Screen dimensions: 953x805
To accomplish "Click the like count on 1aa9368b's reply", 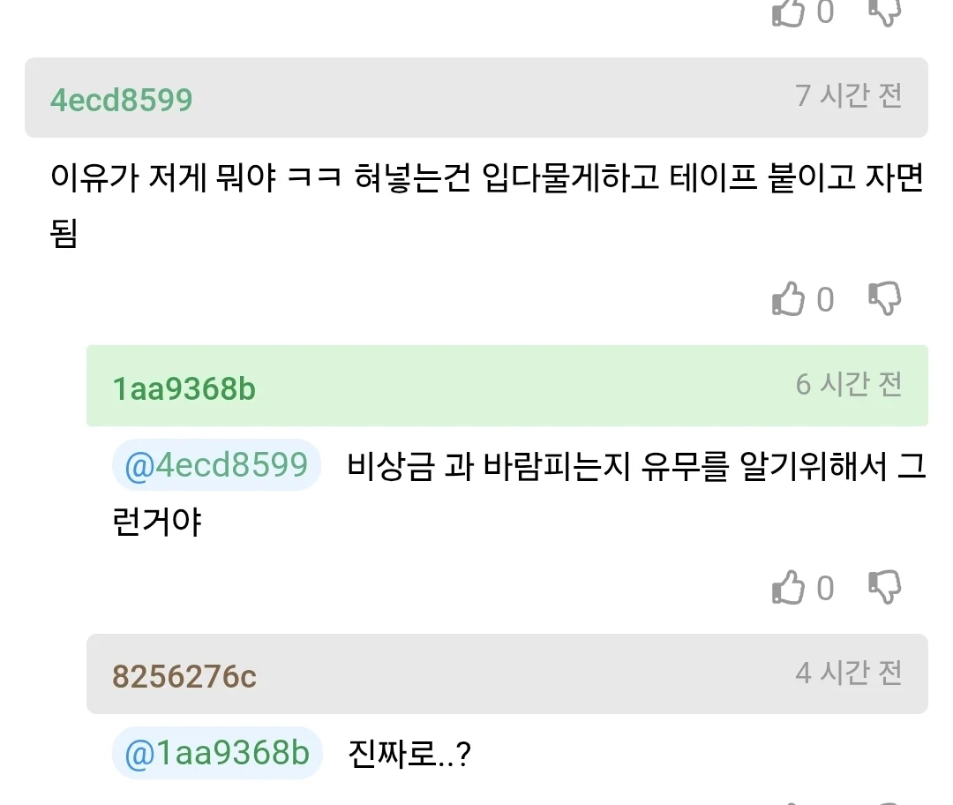I will (x=825, y=588).
